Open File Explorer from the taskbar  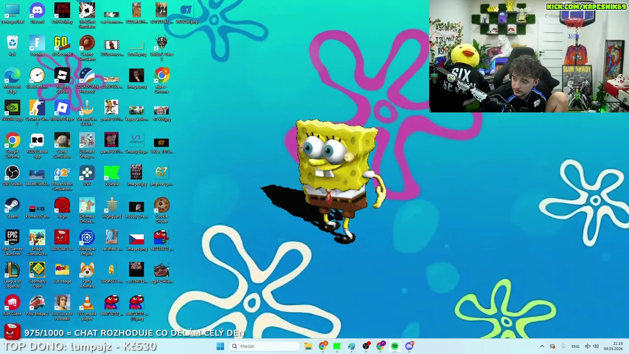point(308,346)
